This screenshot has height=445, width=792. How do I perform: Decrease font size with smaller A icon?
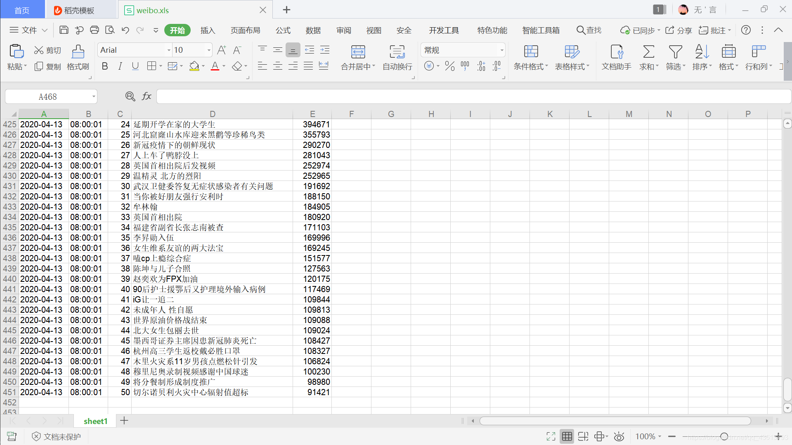click(237, 50)
